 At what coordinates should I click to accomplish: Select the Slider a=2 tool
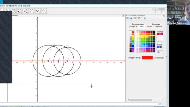[x=38, y=11]
